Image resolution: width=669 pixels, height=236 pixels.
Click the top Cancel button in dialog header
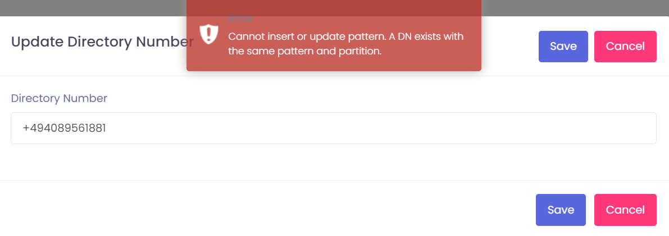[625, 47]
